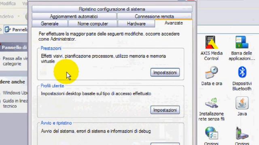Open the Connessione remota tab
Screen dimensions: 259x145
pos(154,17)
